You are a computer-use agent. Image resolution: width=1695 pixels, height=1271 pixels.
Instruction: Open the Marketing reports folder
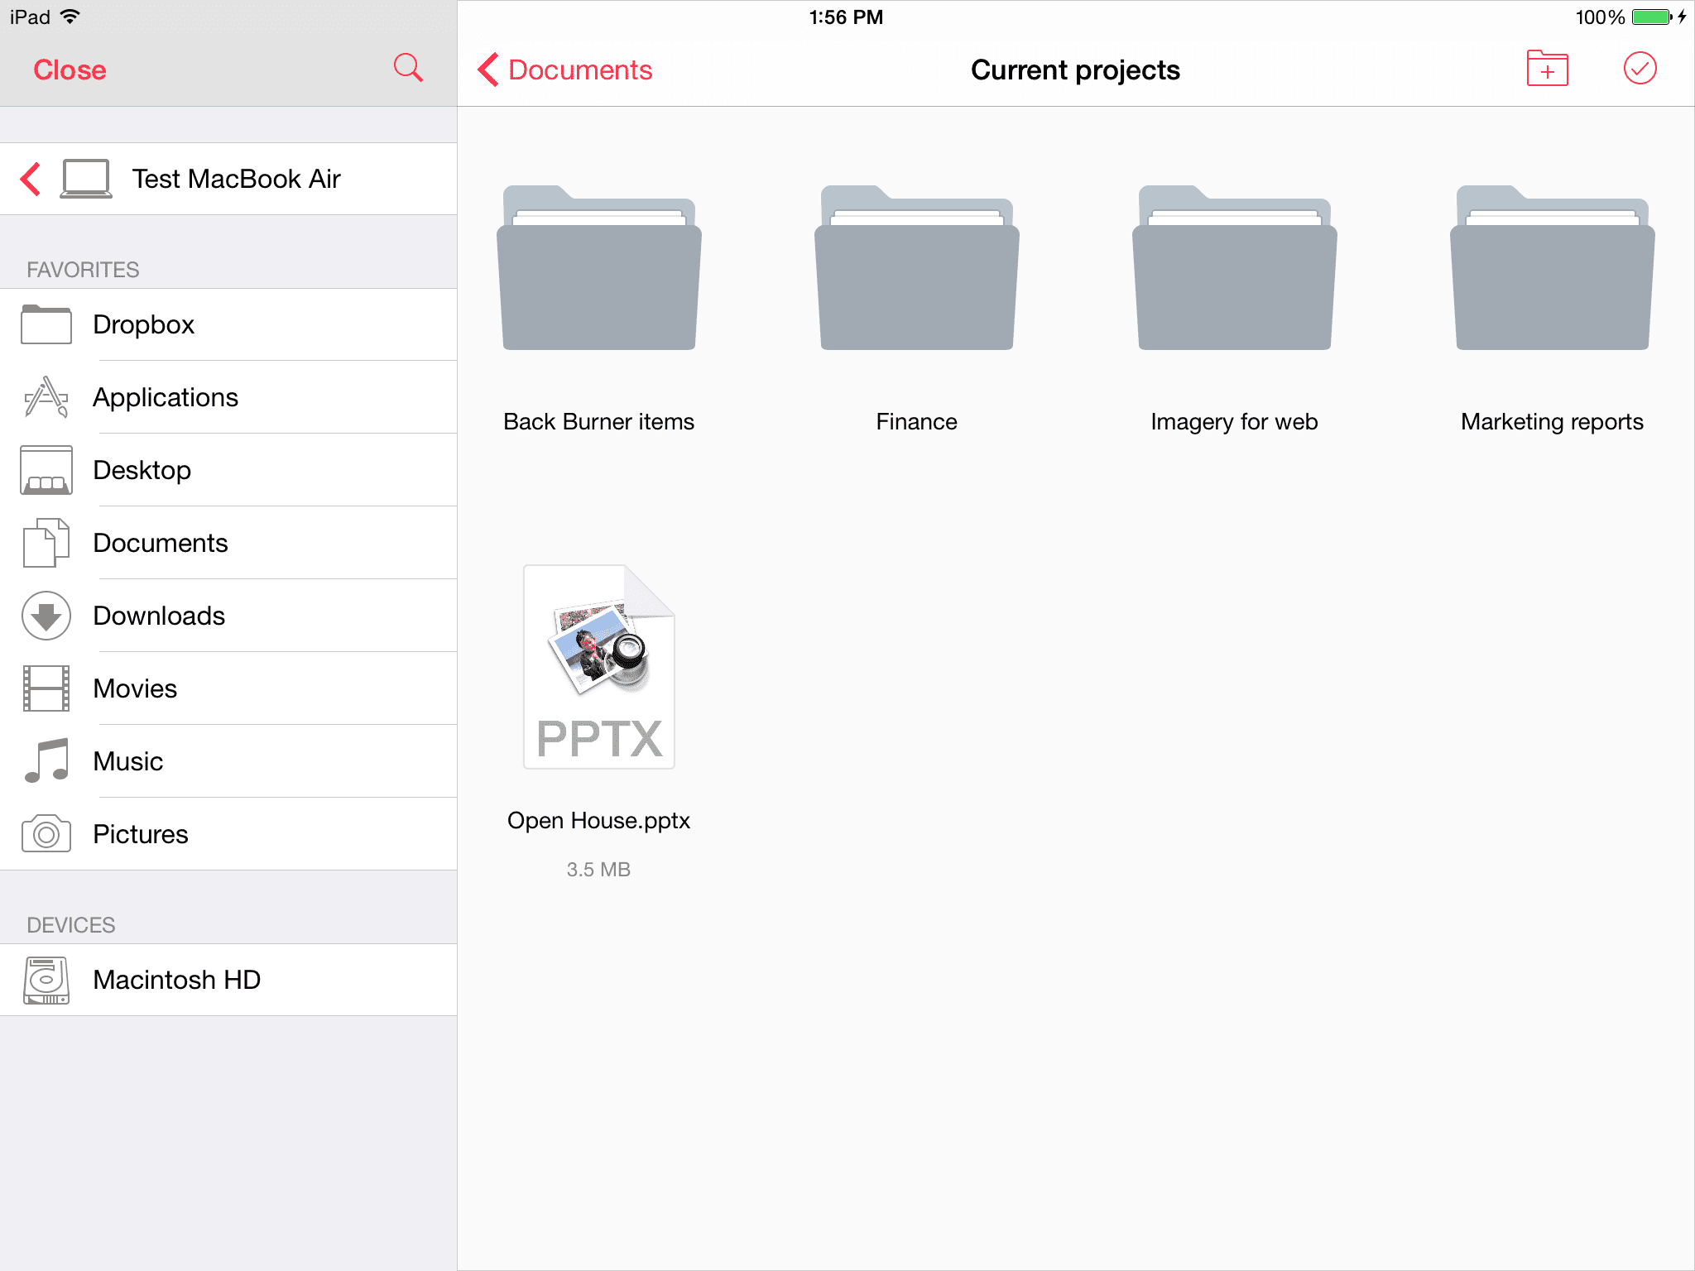pos(1553,267)
